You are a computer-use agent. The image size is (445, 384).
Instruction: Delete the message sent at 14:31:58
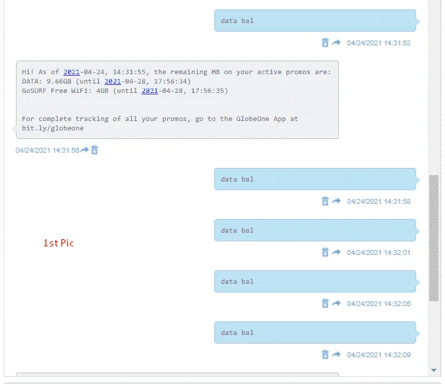[325, 201]
